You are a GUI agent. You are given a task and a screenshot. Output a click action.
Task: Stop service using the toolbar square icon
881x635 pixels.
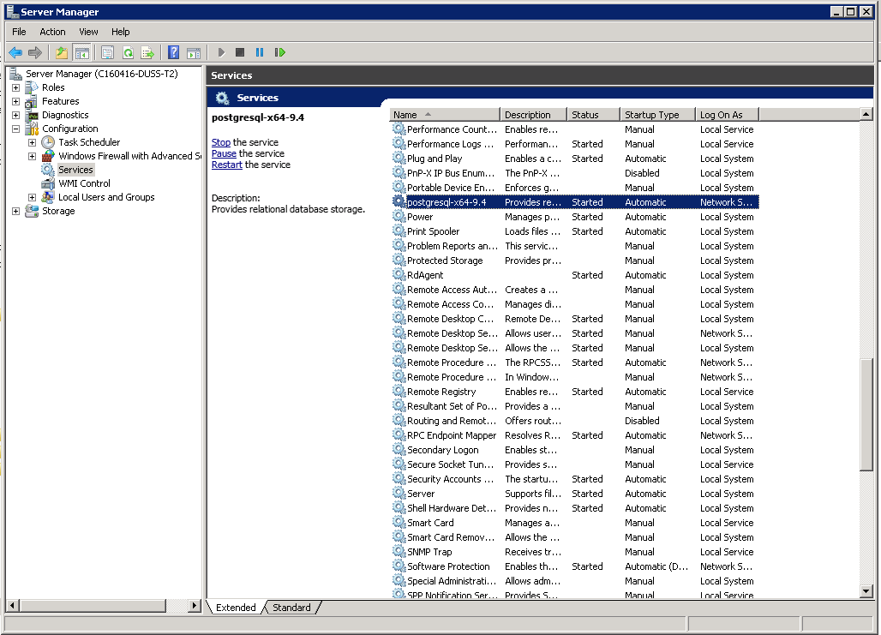240,52
